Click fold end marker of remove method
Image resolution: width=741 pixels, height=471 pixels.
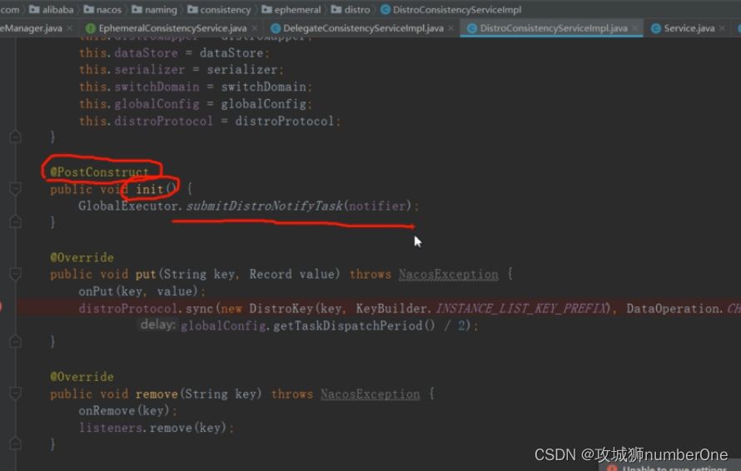(x=15, y=444)
